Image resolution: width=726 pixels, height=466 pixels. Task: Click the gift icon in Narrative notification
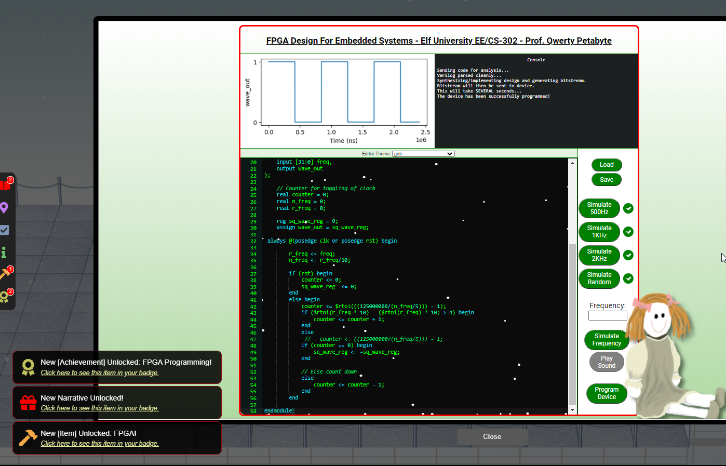tap(28, 403)
